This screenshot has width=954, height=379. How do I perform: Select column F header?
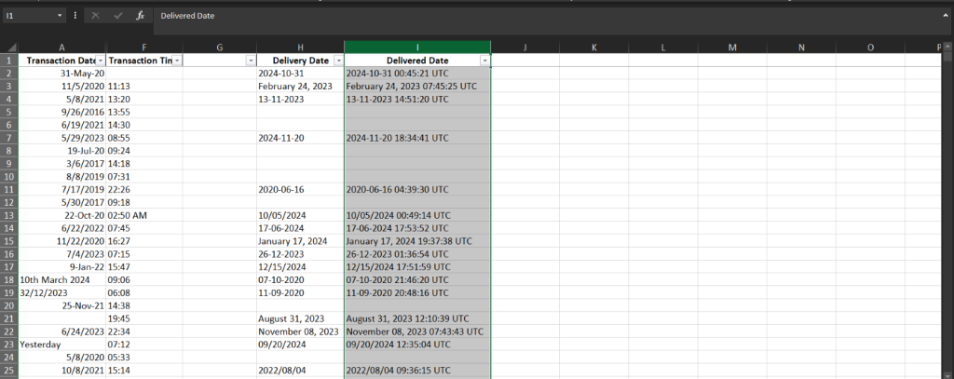point(144,47)
